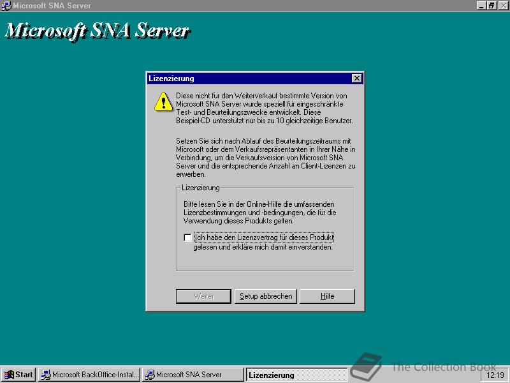This screenshot has width=510, height=383.
Task: Click the label 'Ich habe den Lizenzvertrag für dieses Produkt'
Action: pyautogui.click(x=264, y=237)
